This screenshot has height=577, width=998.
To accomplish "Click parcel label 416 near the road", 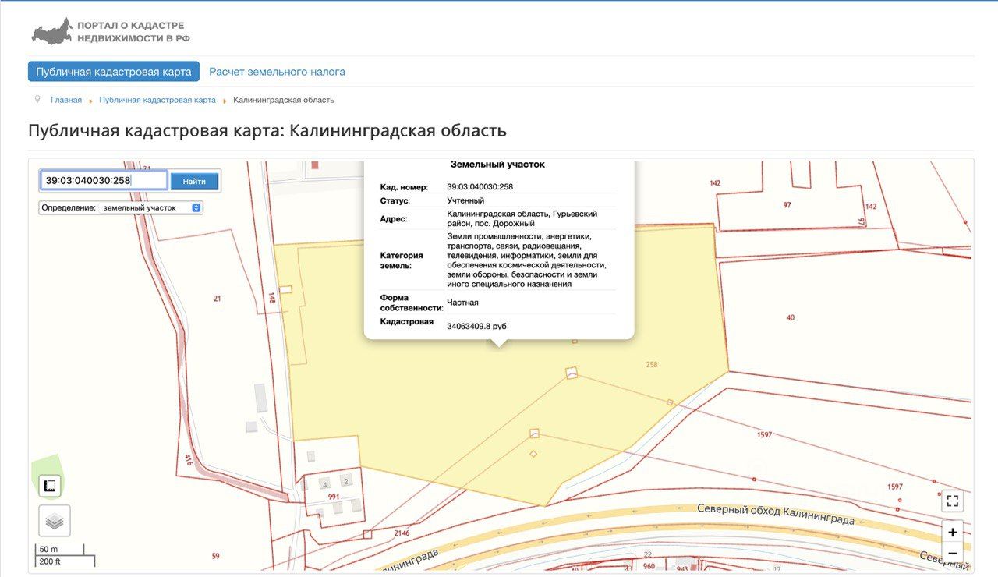I will (189, 459).
